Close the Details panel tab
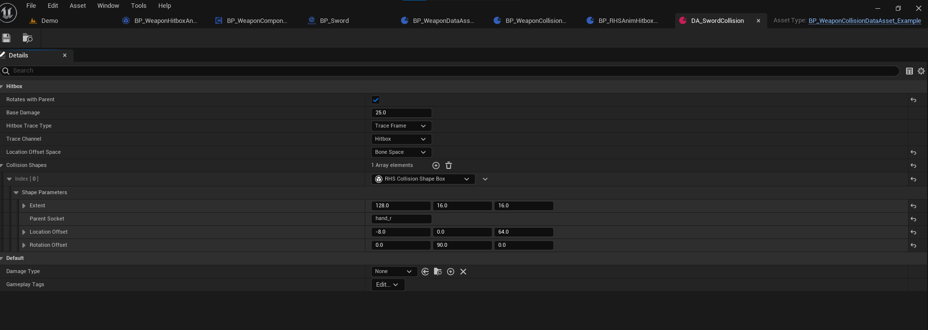Viewport: 928px width, 330px height. 65,55
